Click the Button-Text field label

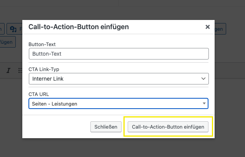tap(42, 44)
